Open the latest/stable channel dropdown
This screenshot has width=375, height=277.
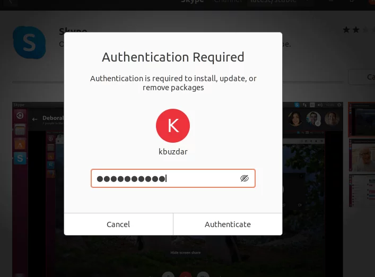pyautogui.click(x=277, y=2)
